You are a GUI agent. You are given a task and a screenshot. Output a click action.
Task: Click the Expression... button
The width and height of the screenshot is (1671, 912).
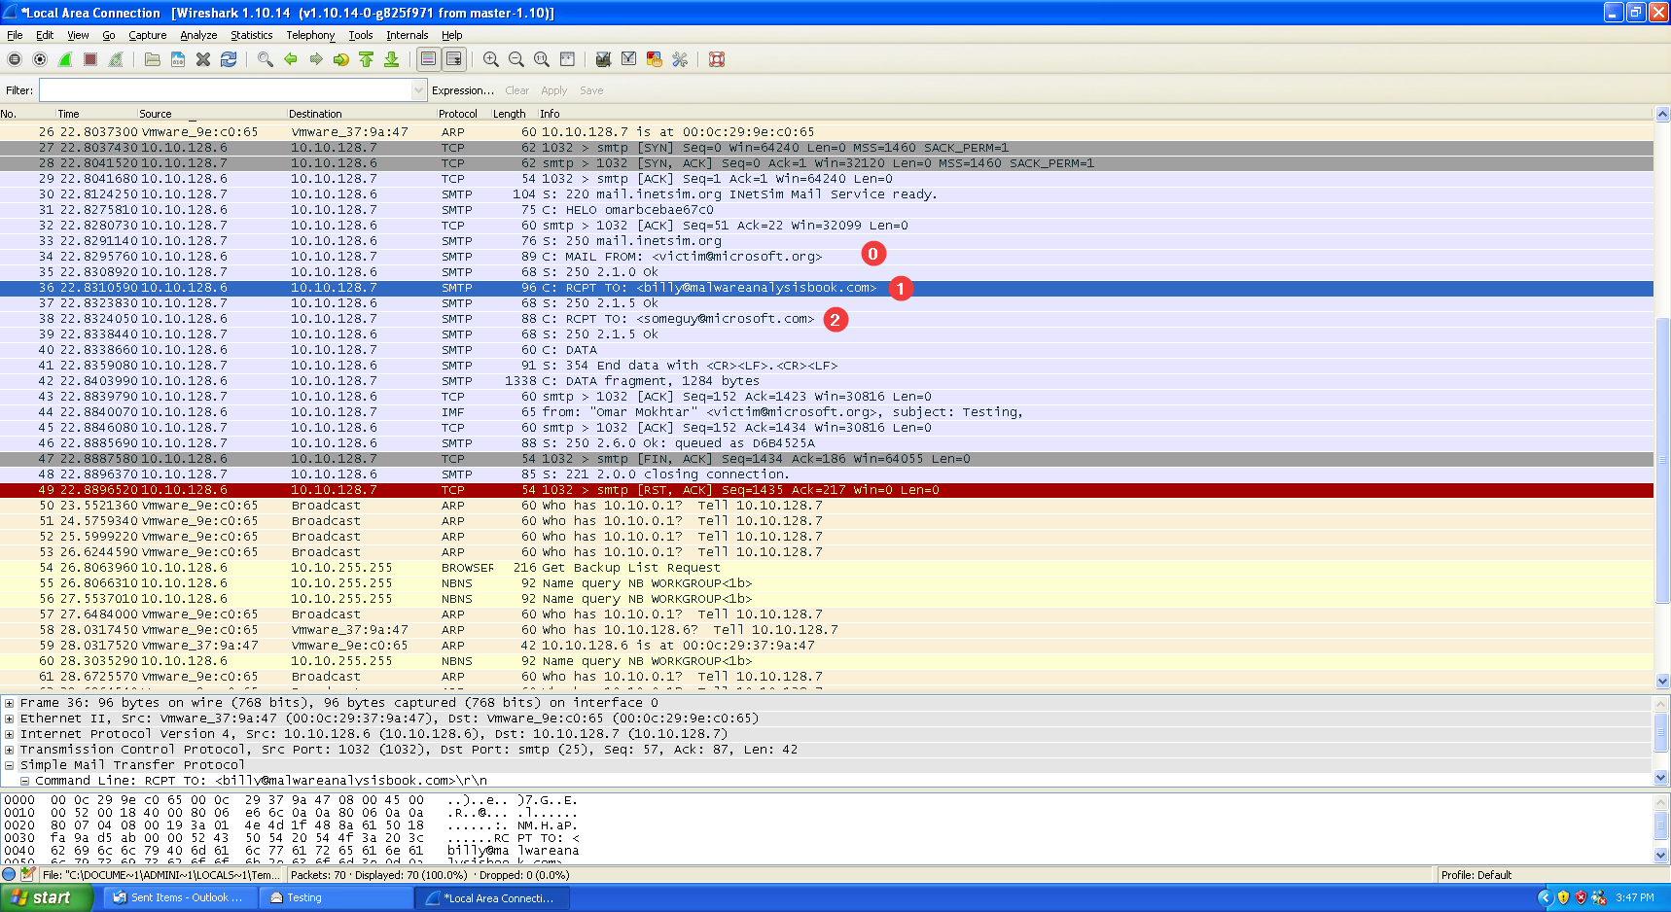tap(463, 90)
